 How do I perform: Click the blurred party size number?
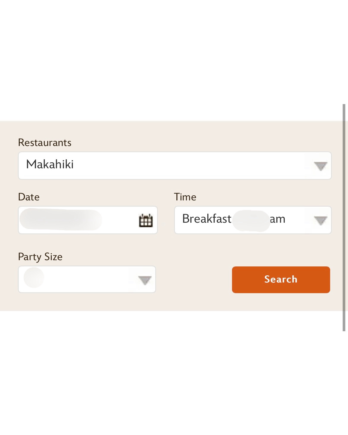pos(34,278)
